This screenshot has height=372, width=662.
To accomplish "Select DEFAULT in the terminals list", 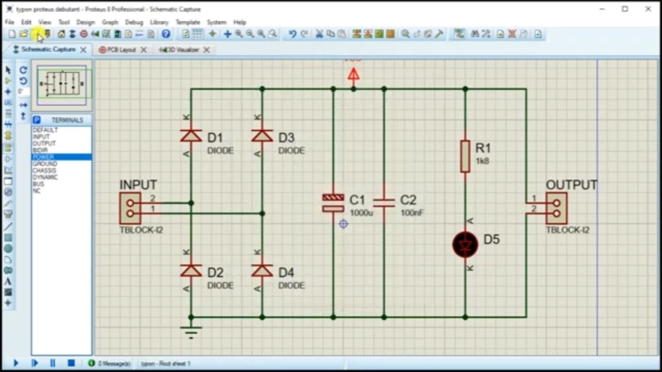I will point(62,130).
